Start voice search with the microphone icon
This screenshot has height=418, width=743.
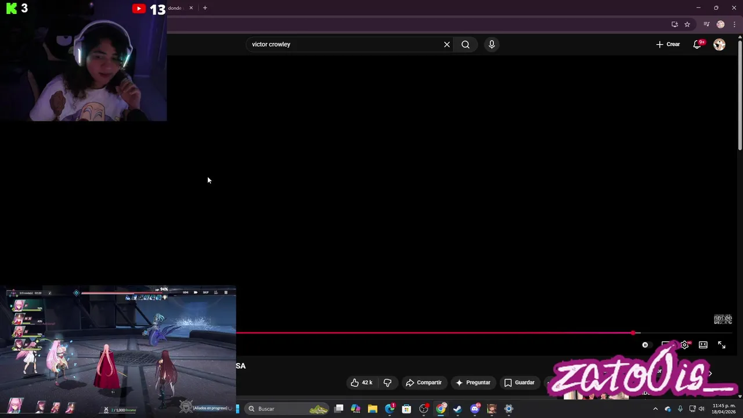[x=492, y=44]
